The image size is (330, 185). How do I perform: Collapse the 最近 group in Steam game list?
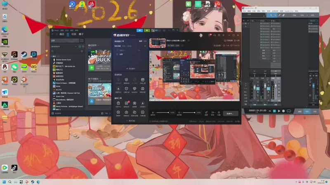(x=51, y=56)
